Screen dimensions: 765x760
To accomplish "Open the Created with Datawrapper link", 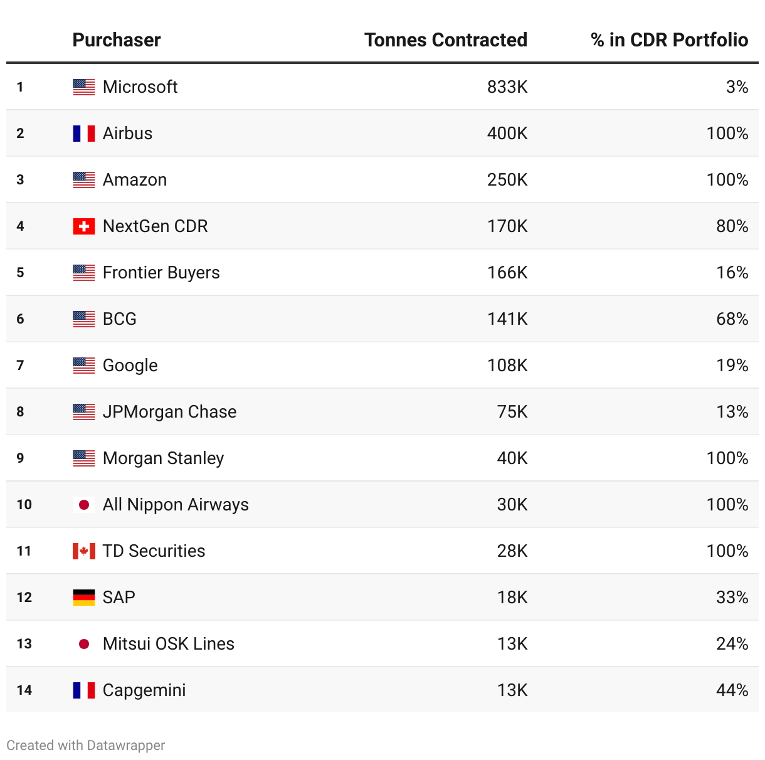I will click(x=86, y=746).
